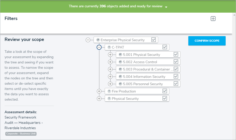Expand the 5.003 Procedural & Container node
236x140 pixels.
110,69
